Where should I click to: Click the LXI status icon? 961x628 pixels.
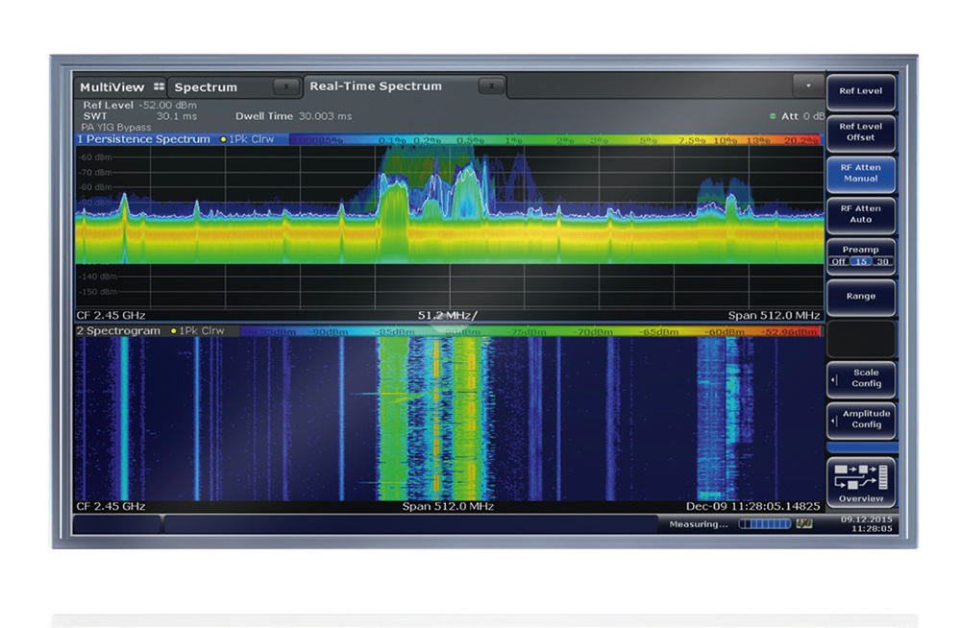tap(804, 524)
